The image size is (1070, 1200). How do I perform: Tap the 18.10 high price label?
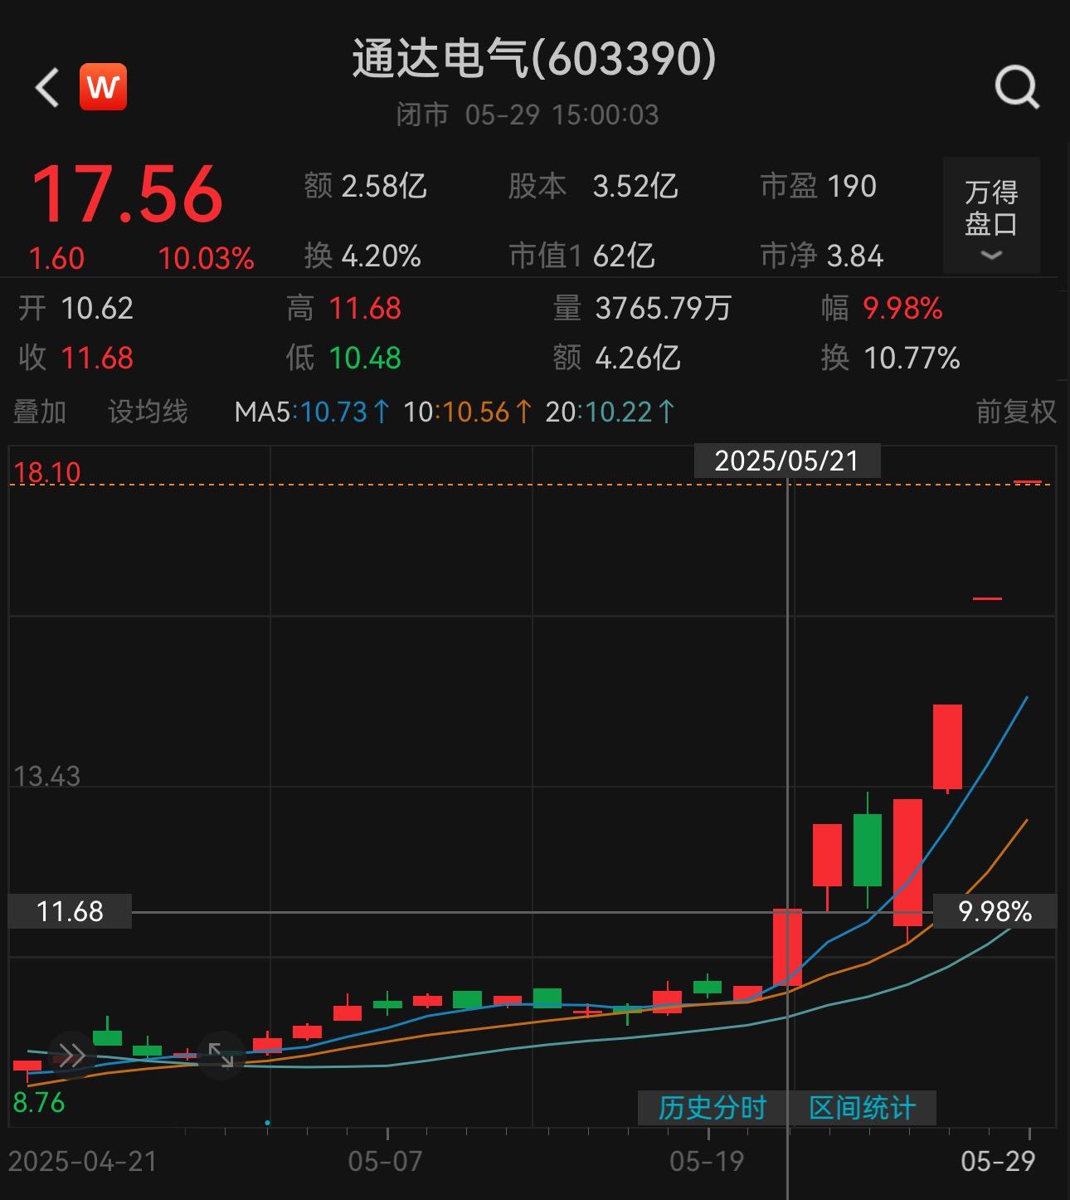pos(47,473)
